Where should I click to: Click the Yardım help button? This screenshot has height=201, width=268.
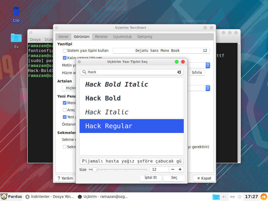click(x=65, y=178)
